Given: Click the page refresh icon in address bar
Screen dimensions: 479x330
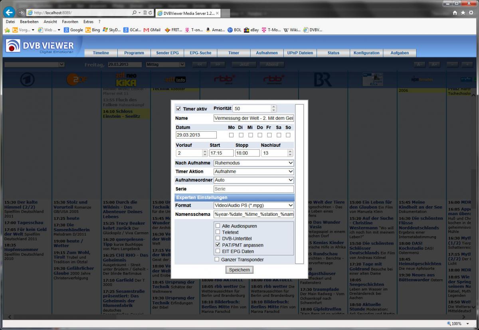Looking at the screenshot, I should point(150,13).
